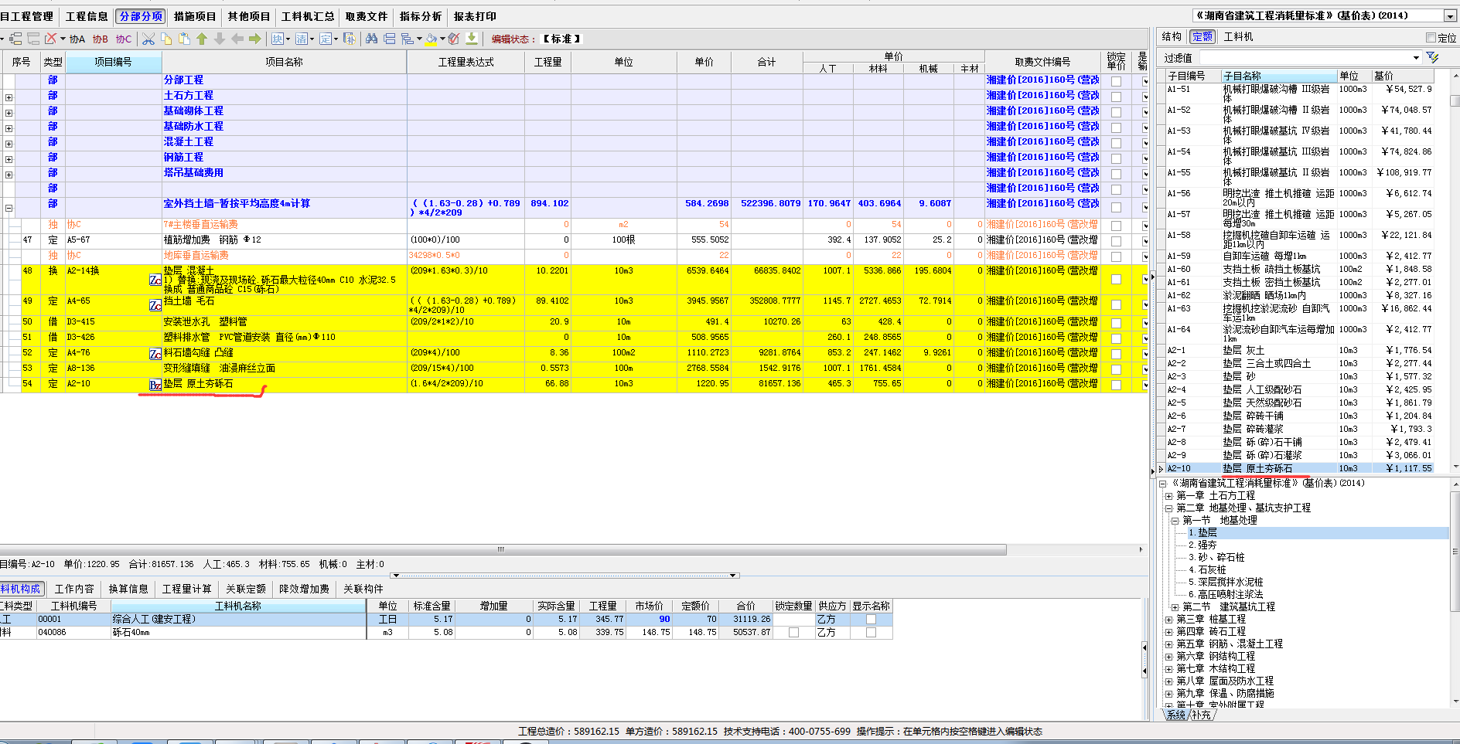Screen dimensions: 1460x744
Task: Collapse the 第二章 地基处理 tree node
Action: pyautogui.click(x=1169, y=508)
